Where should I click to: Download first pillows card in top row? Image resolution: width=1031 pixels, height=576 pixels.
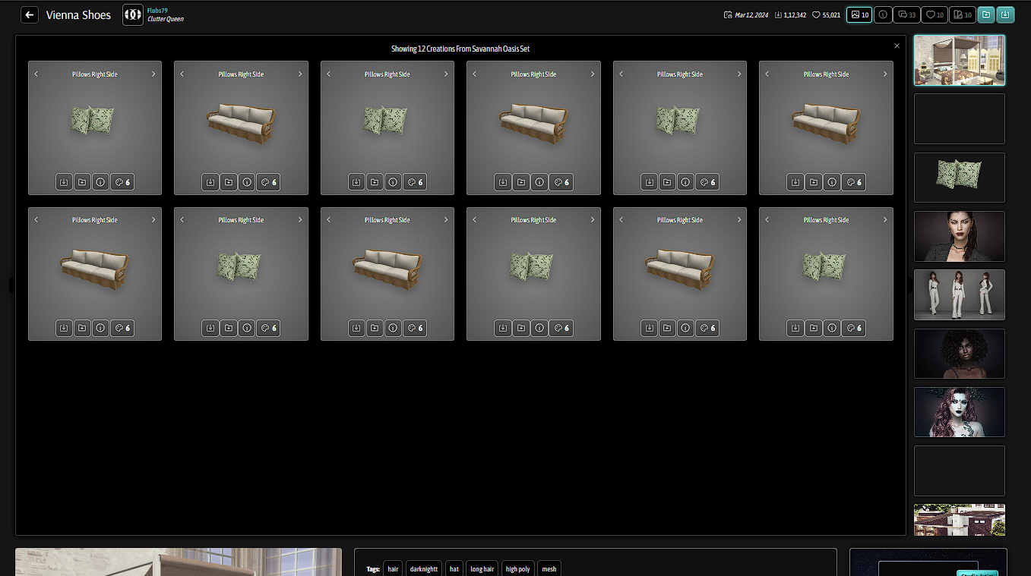tap(64, 182)
